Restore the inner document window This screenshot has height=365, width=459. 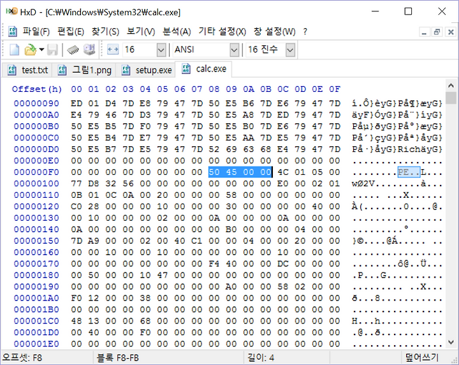(437, 32)
